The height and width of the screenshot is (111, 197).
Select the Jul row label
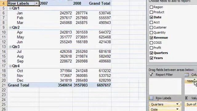pyautogui.click(x=19, y=51)
